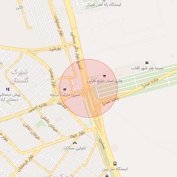Select the شهرک گلستان neighborhood label
The width and height of the screenshot is (177, 177).
click(19, 76)
